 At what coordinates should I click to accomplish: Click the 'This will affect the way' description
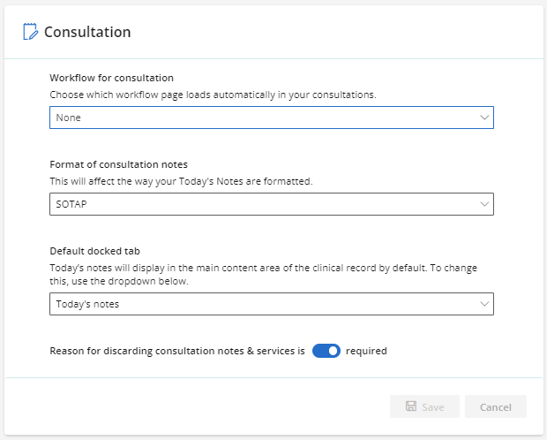coord(181,181)
